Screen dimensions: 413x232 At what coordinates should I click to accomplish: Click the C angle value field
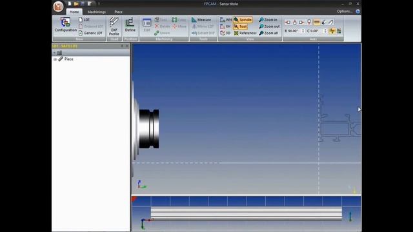click(316, 31)
